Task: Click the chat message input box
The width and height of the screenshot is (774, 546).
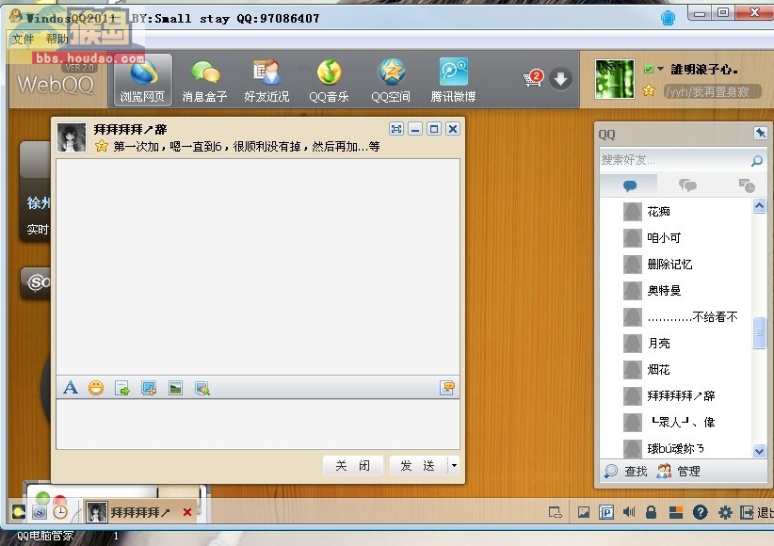Action: point(258,424)
